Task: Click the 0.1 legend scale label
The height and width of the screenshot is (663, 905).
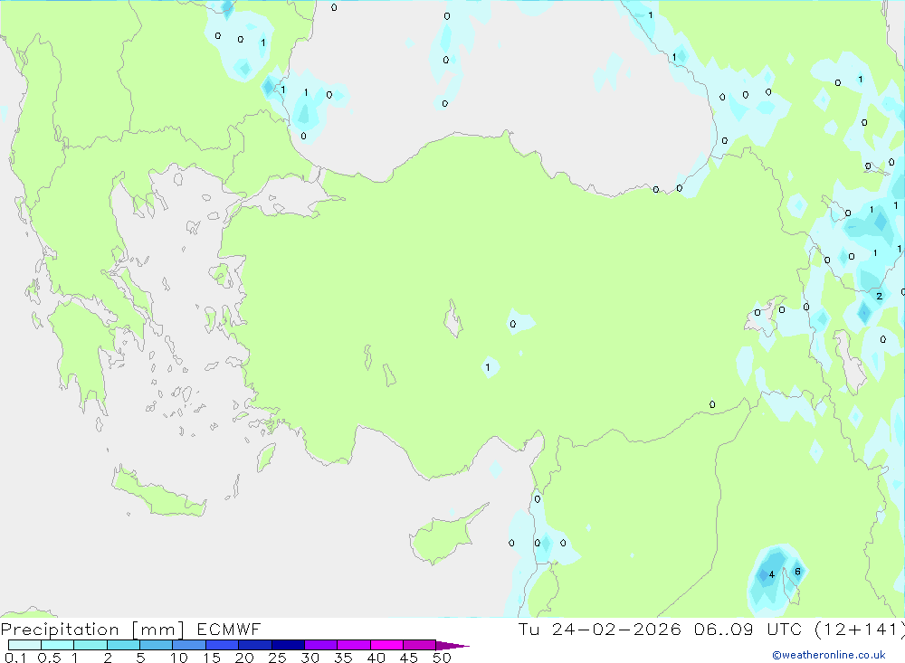Action: 15,658
